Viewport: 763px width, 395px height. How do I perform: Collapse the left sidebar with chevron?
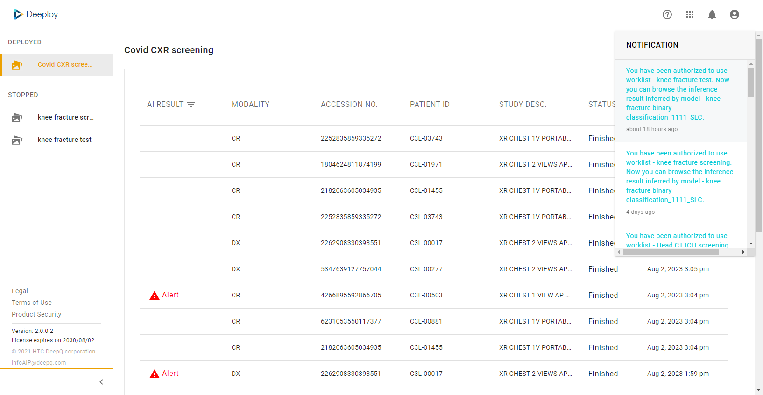[101, 382]
